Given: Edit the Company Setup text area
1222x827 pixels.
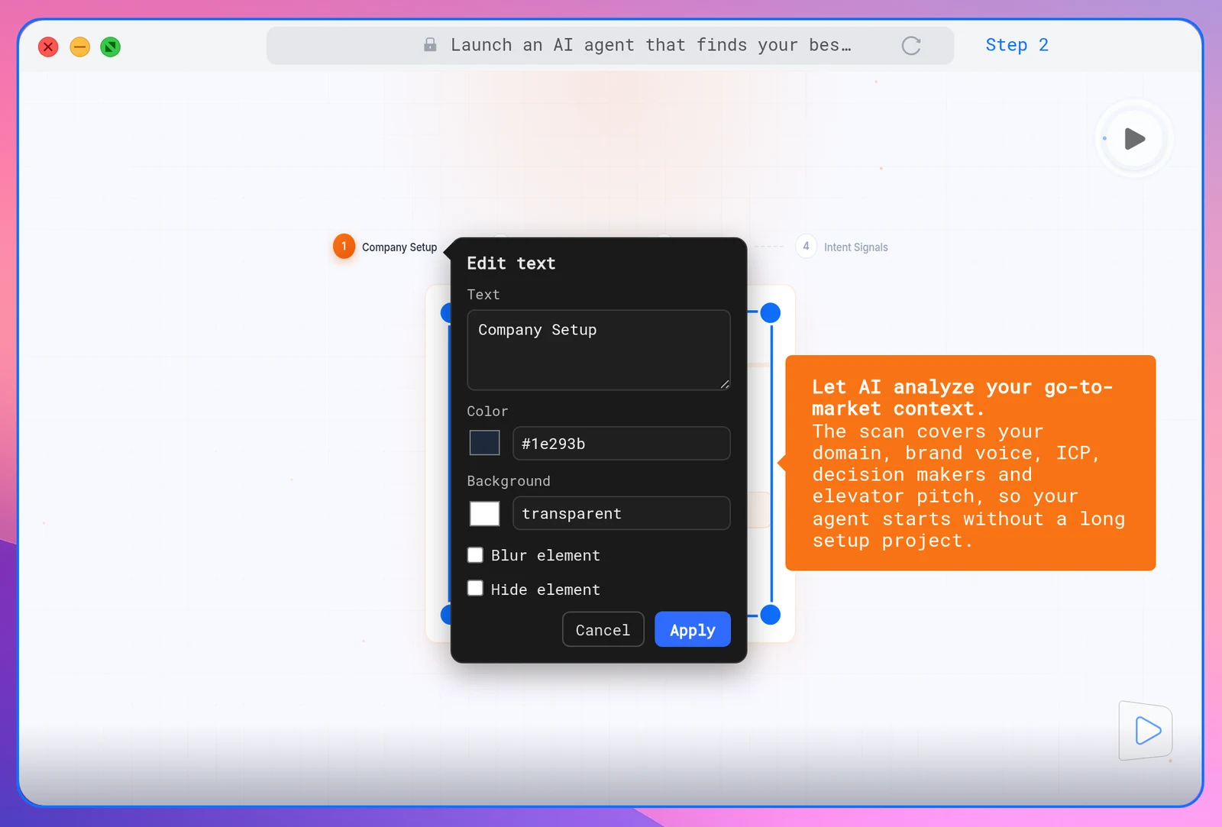Looking at the screenshot, I should (599, 350).
